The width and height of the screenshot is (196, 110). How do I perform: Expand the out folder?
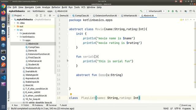[15, 27]
